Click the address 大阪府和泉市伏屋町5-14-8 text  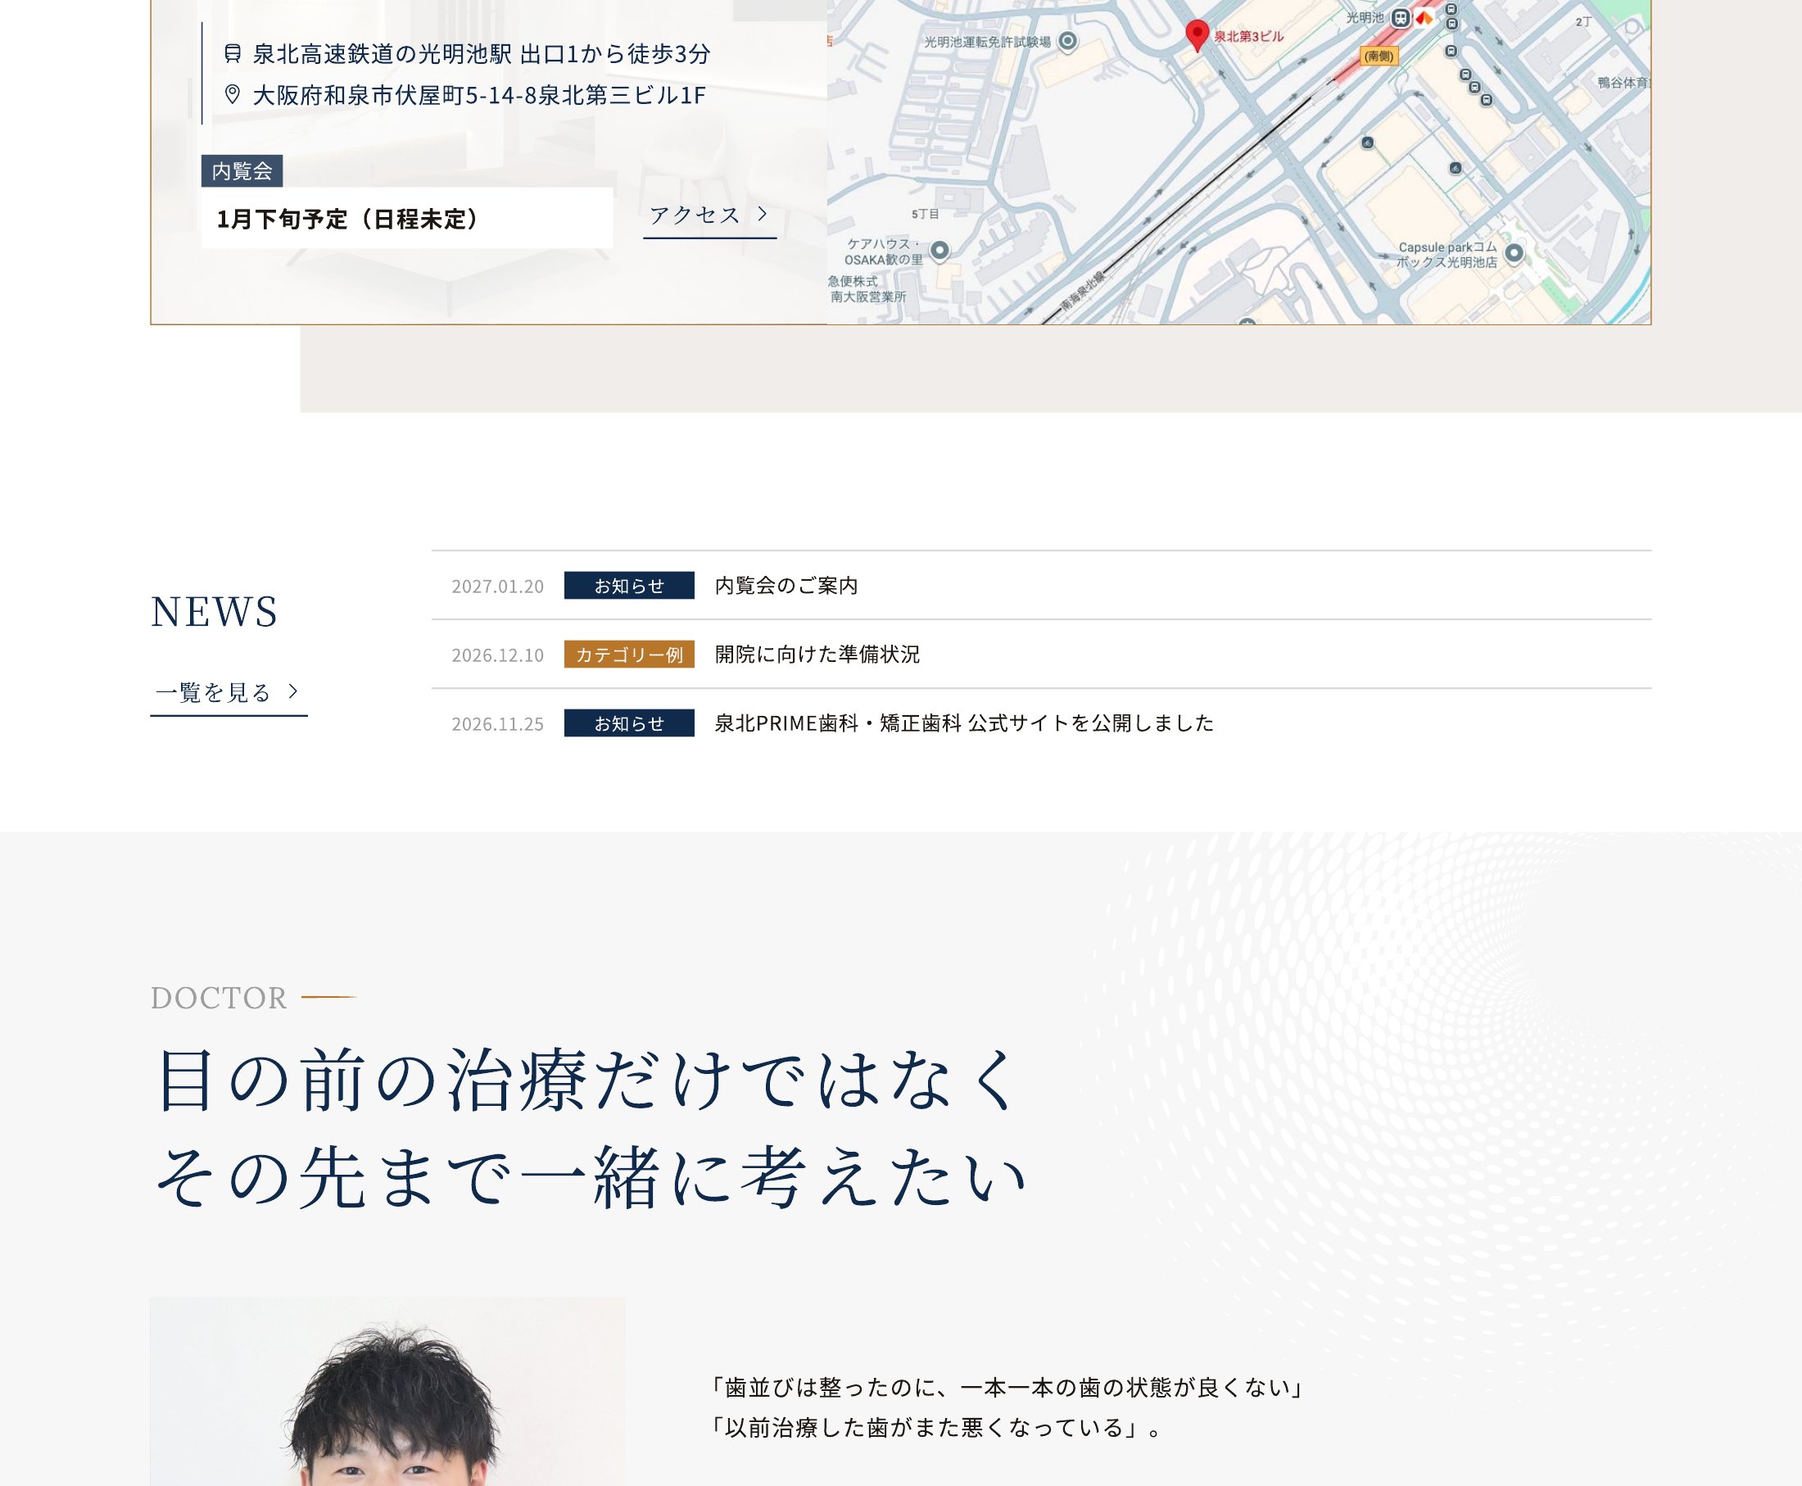pos(479,95)
